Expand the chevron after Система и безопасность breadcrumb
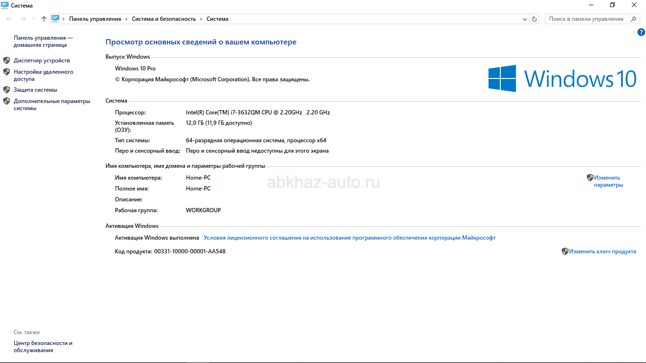Image resolution: width=646 pixels, height=363 pixels. tap(201, 19)
